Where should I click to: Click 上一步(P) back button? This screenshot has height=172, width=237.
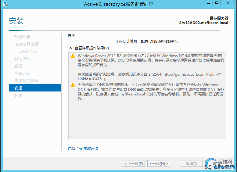click(x=134, y=163)
